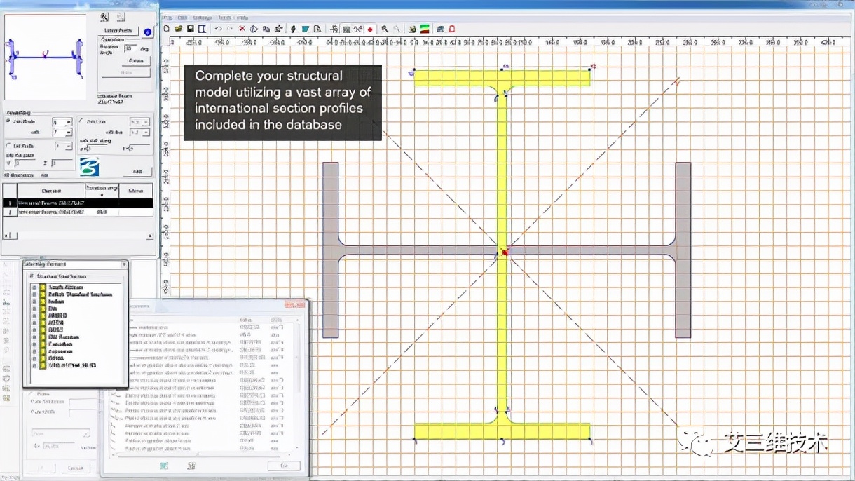Viewport: 855px width, 481px height.
Task: Select the first Assembling radio option
Action: [8, 121]
